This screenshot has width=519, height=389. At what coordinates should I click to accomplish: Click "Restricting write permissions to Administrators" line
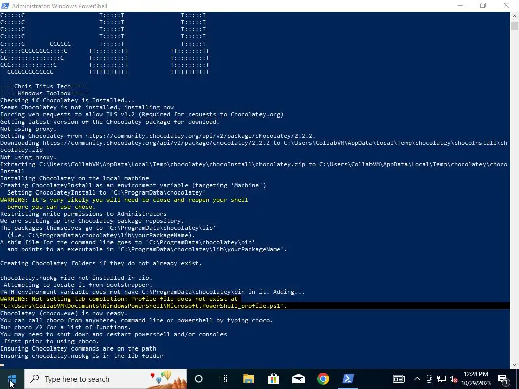click(83, 214)
